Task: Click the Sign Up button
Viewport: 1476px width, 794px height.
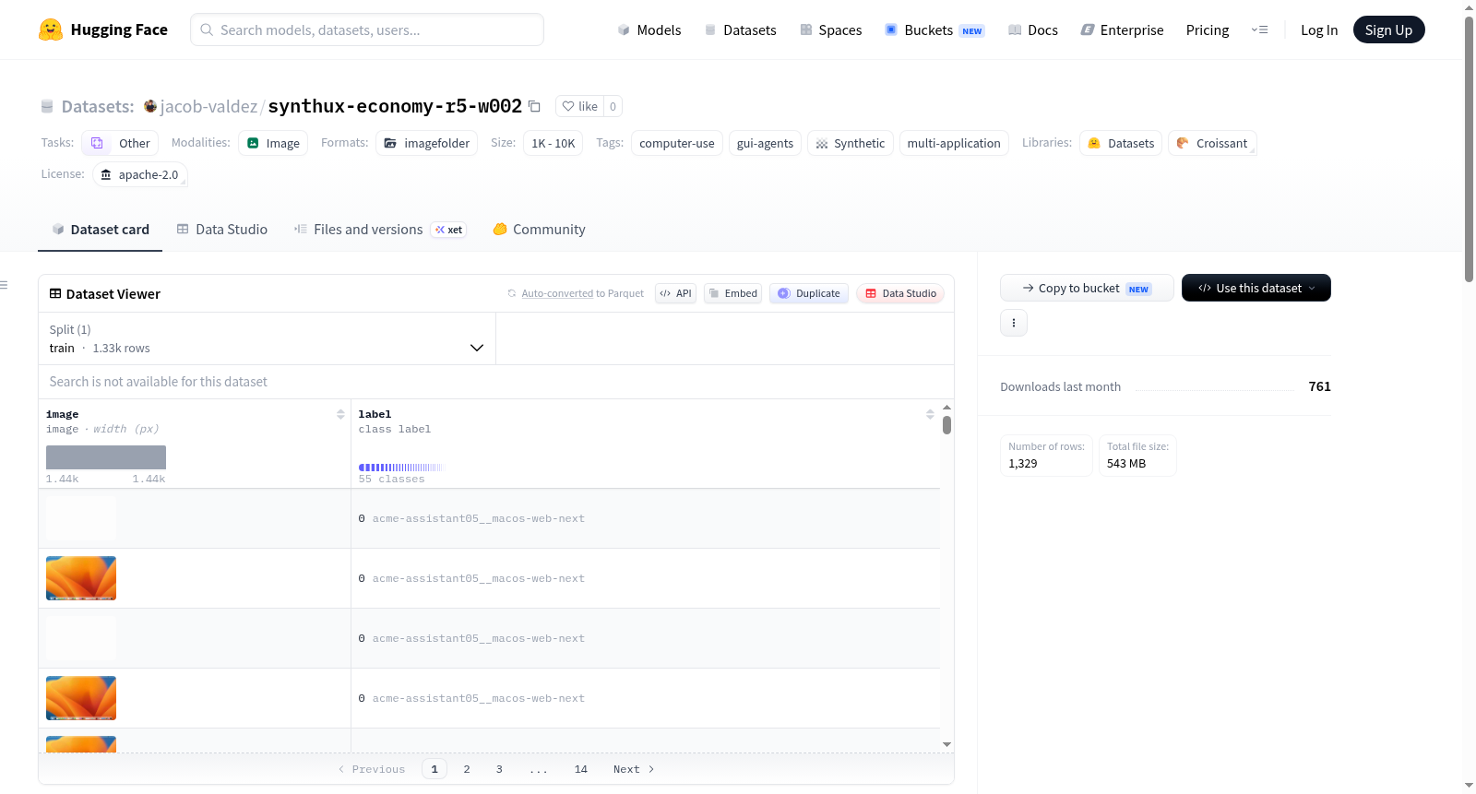Action: tap(1388, 30)
